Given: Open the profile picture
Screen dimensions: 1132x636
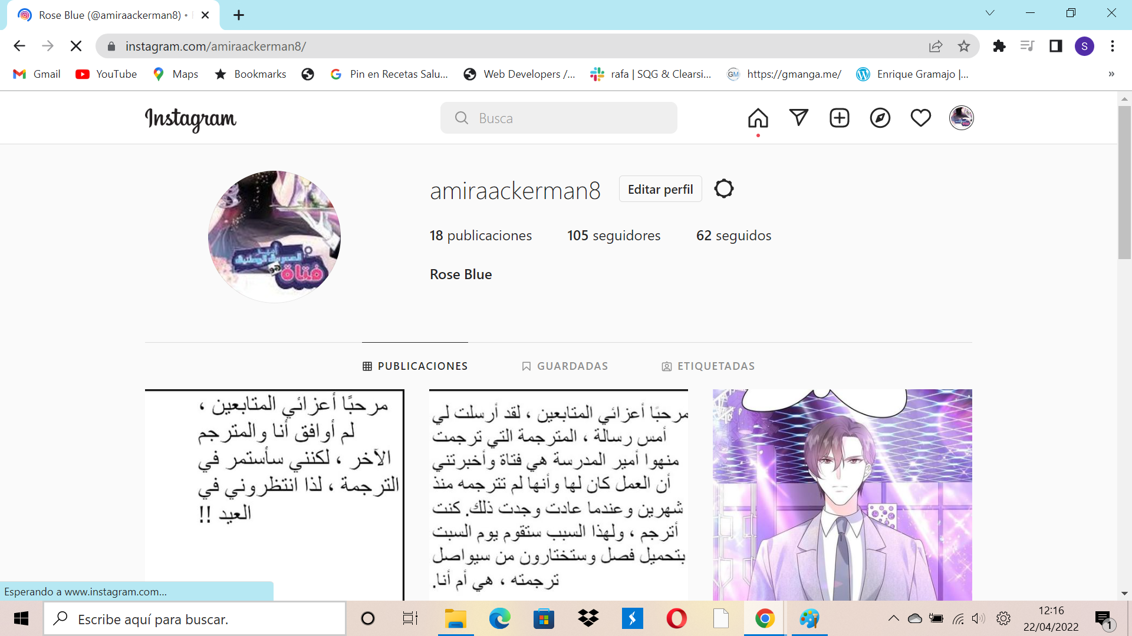Looking at the screenshot, I should [x=274, y=237].
